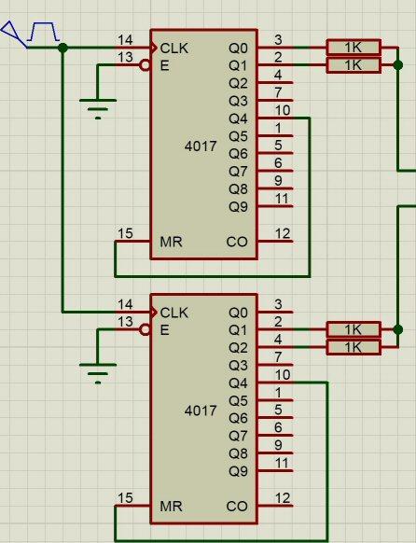The width and height of the screenshot is (416, 543).
Task: Select the 1K resistor on upper 4017's Q1
Action: 354,65
